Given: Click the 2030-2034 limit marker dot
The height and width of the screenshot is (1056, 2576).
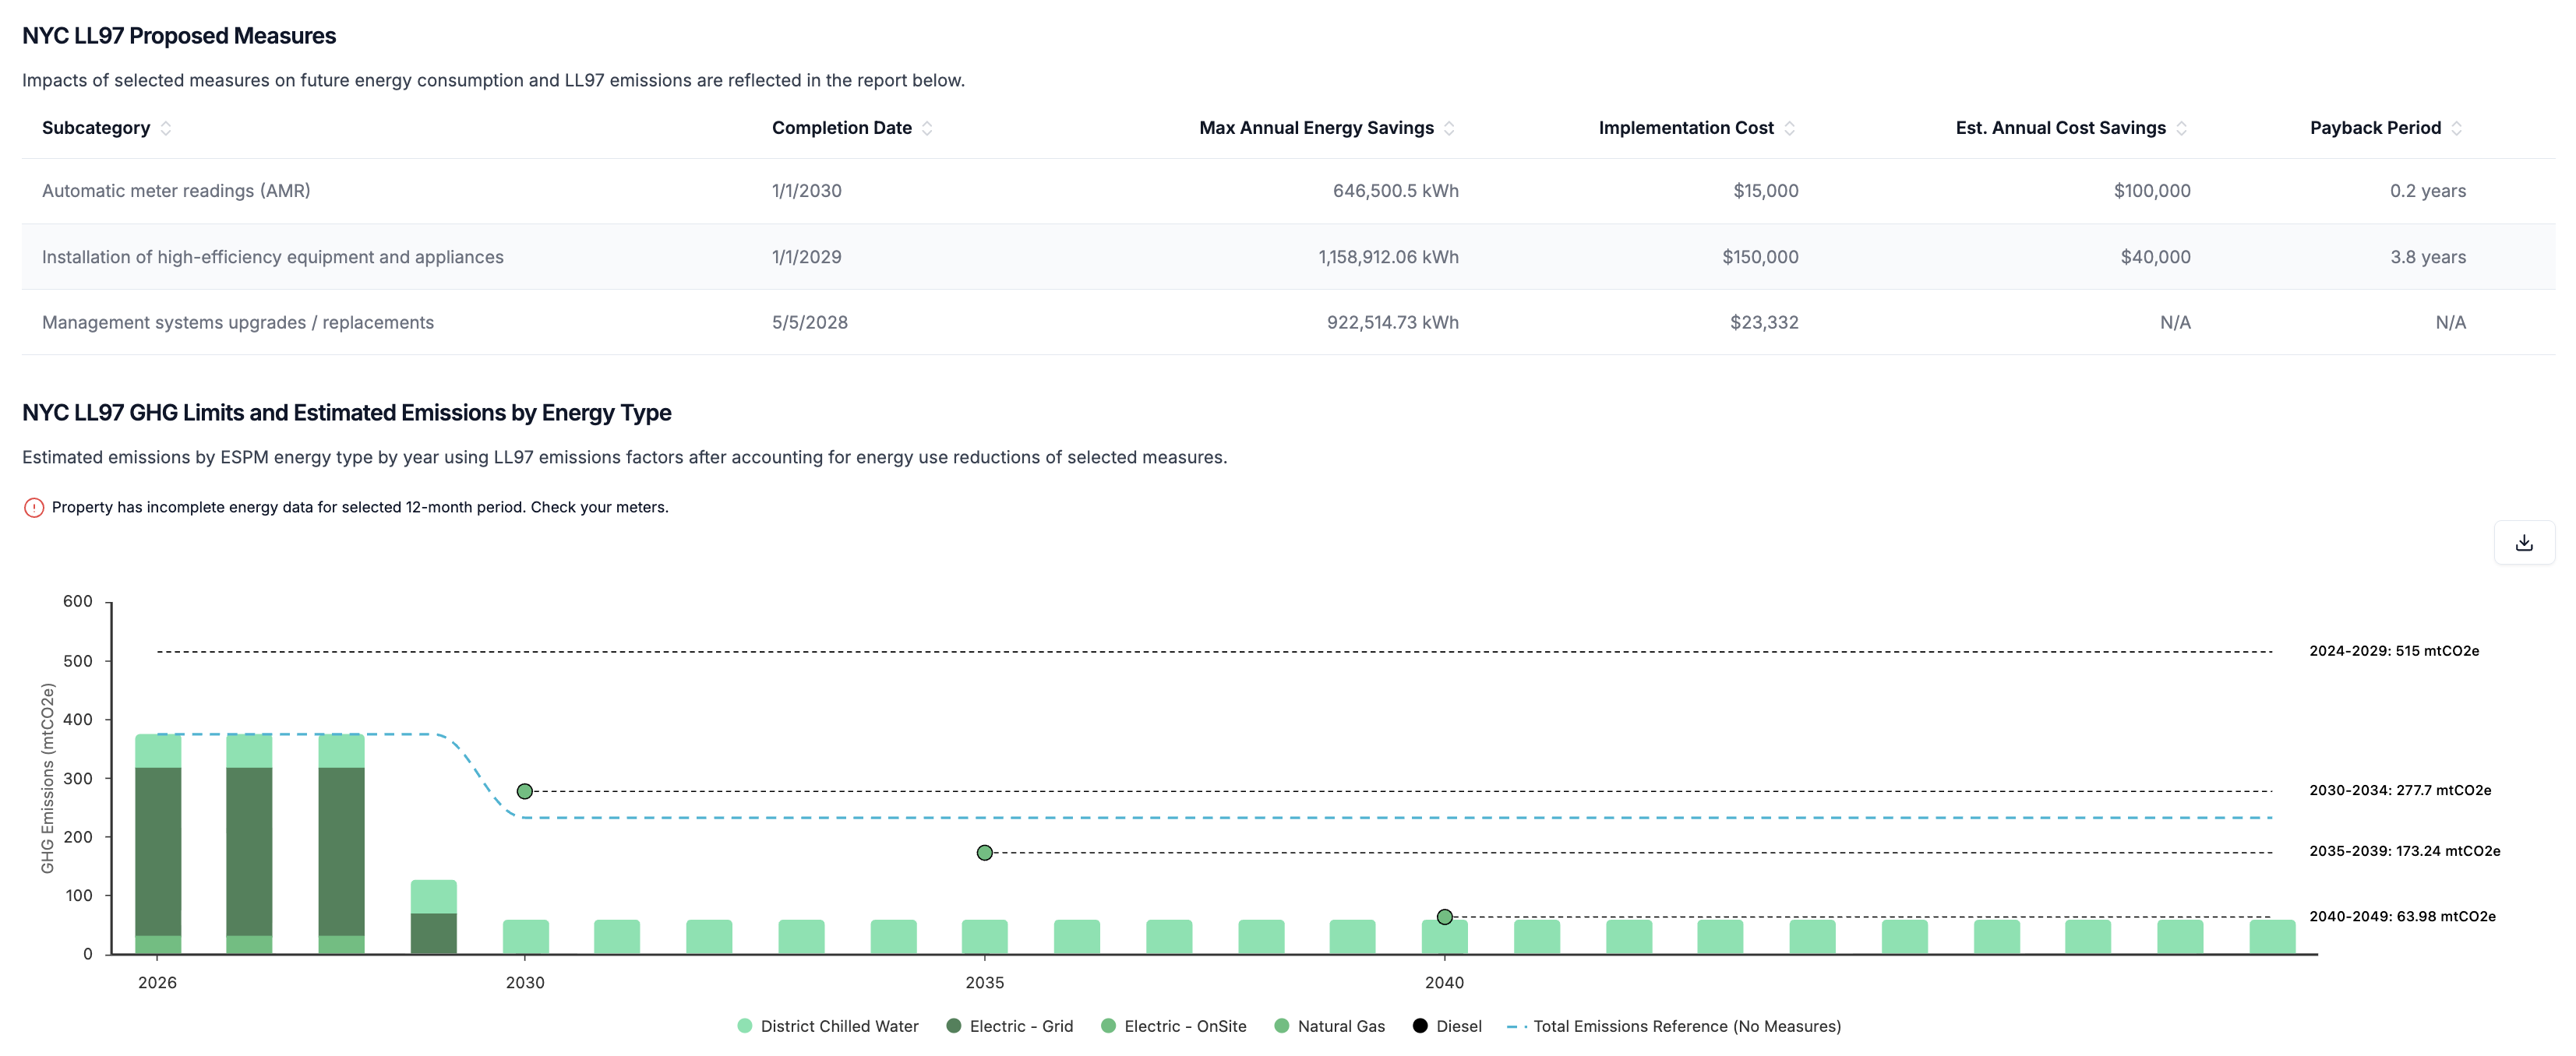Looking at the screenshot, I should pos(525,791).
